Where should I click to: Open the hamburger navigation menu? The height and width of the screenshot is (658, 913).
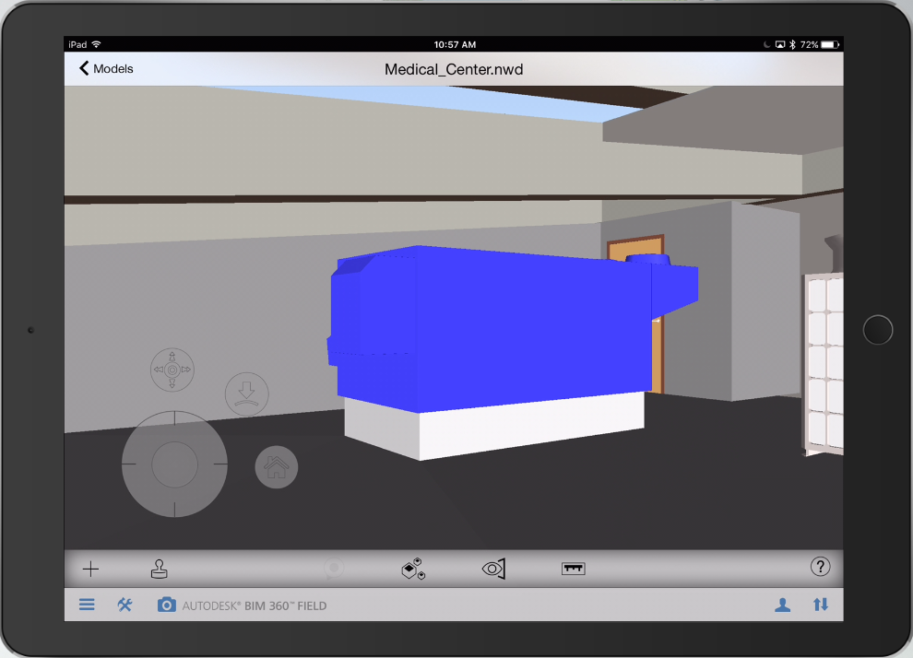pyautogui.click(x=87, y=605)
